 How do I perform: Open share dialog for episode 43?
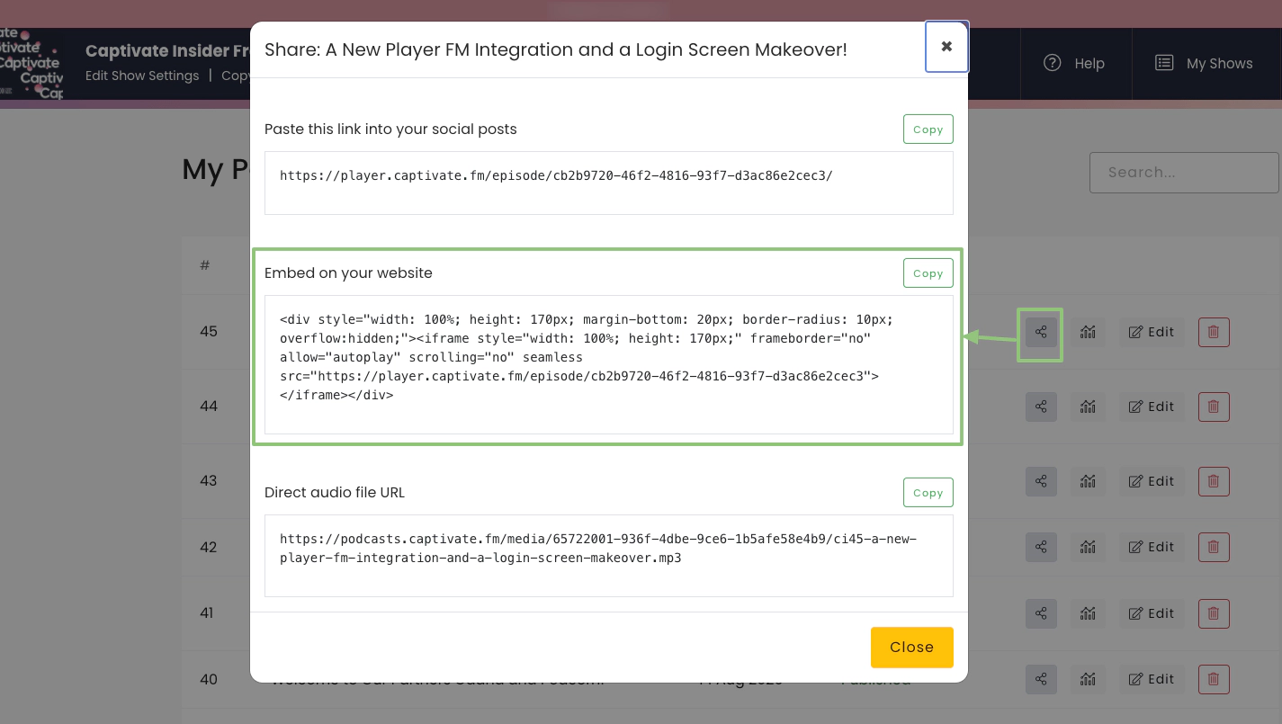point(1041,481)
